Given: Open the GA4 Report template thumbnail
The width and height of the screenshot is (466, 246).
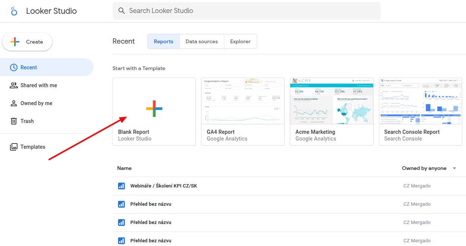Looking at the screenshot, I should [243, 101].
